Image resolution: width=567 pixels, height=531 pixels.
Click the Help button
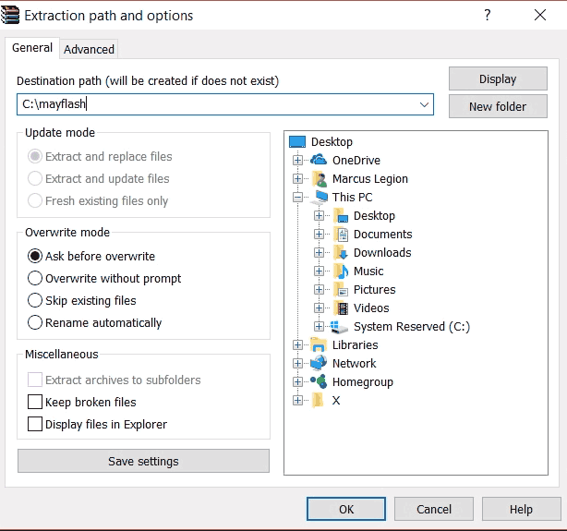point(521,509)
